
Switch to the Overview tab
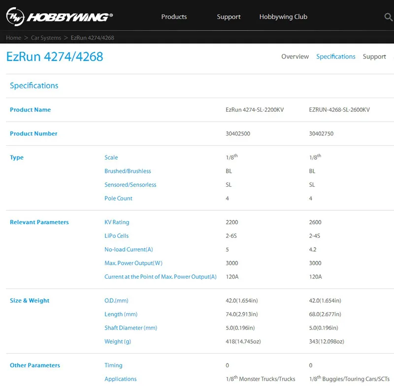coord(295,57)
